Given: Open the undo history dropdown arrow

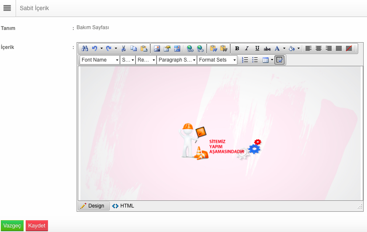Looking at the screenshot, I should coord(101,49).
